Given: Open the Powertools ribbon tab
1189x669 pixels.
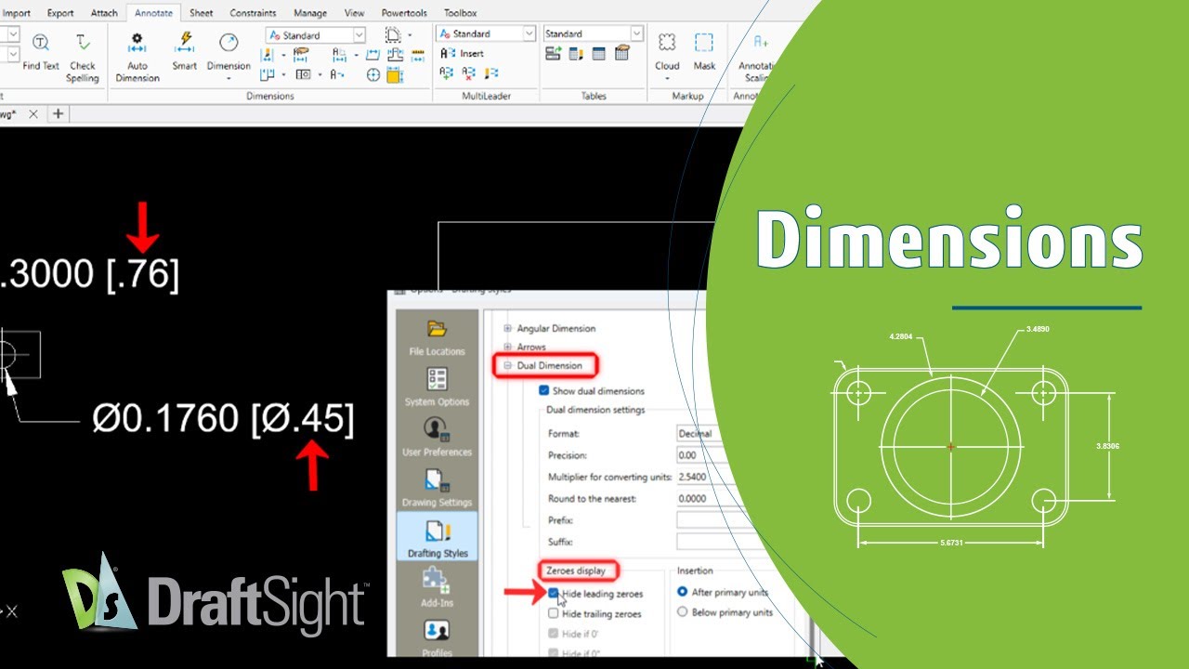Looking at the screenshot, I should 404,13.
